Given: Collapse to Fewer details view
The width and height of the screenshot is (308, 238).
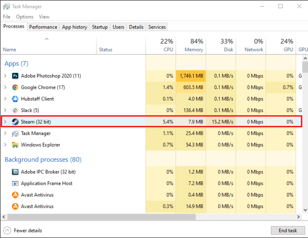Looking at the screenshot, I should pos(23,230).
